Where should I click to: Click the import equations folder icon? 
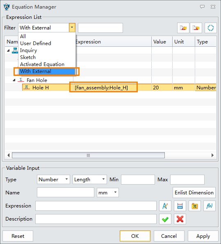[x=183, y=28]
